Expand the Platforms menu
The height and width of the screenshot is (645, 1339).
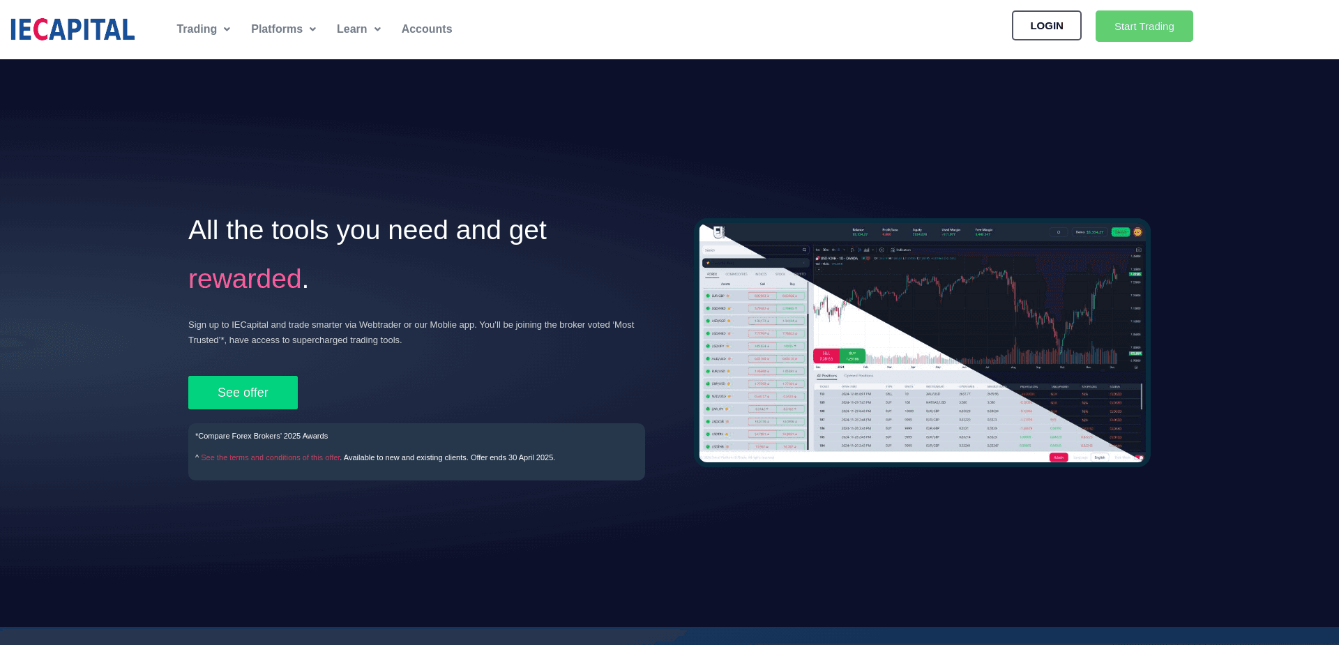(x=277, y=29)
